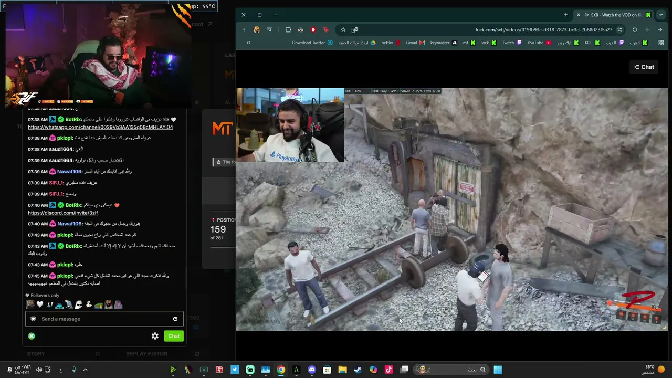Click the red shield extension icon
Image resolution: width=672 pixels, height=378 pixels.
click(x=313, y=30)
